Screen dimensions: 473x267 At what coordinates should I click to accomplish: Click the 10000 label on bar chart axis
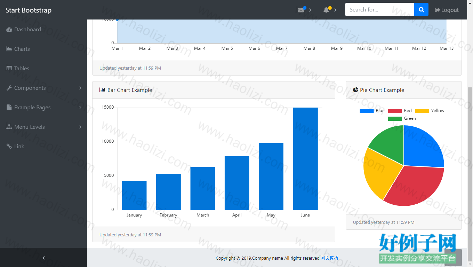point(108,141)
